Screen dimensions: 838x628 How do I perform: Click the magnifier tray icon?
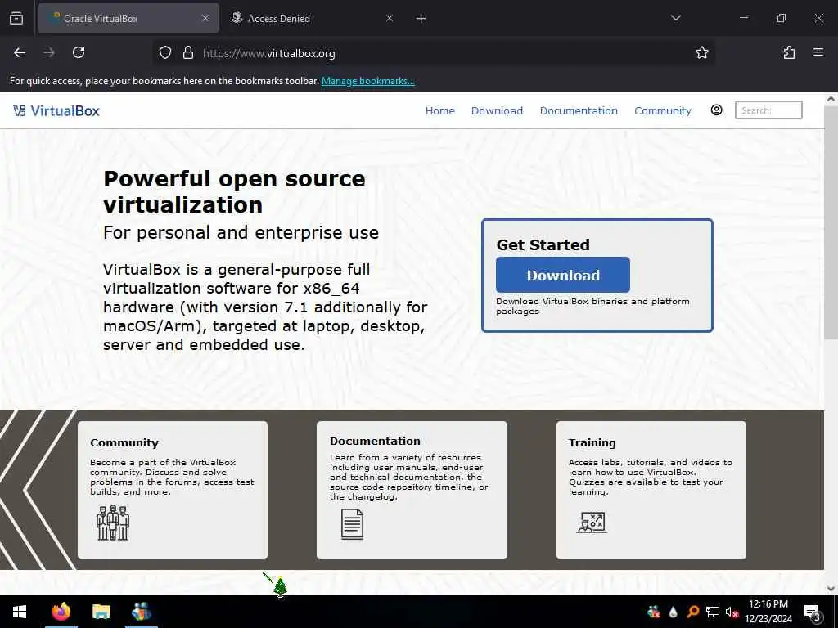coord(692,612)
